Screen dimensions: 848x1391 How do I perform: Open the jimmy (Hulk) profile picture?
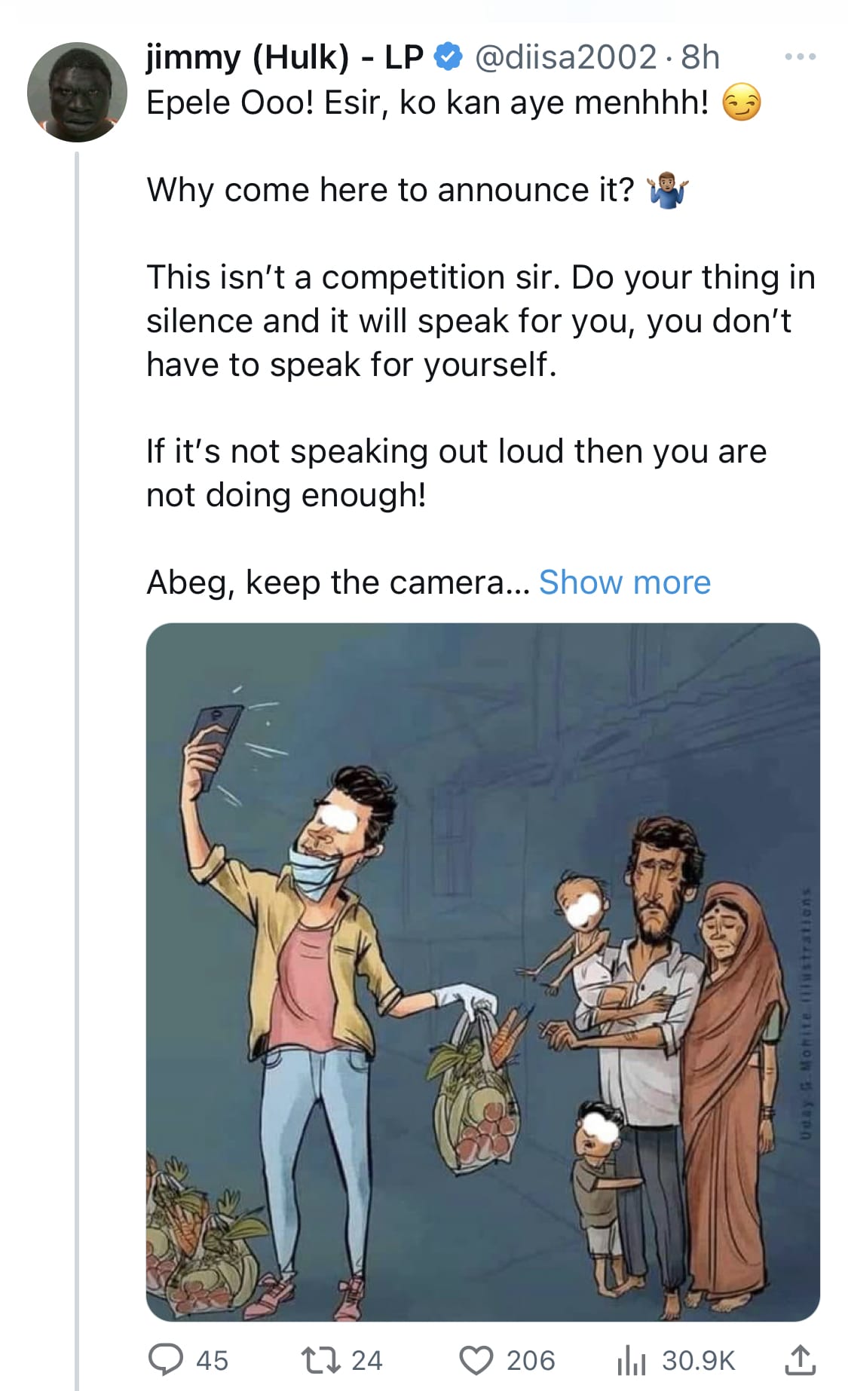click(77, 92)
